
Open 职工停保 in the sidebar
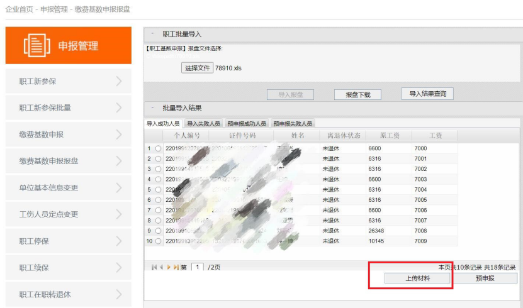[x=34, y=241]
